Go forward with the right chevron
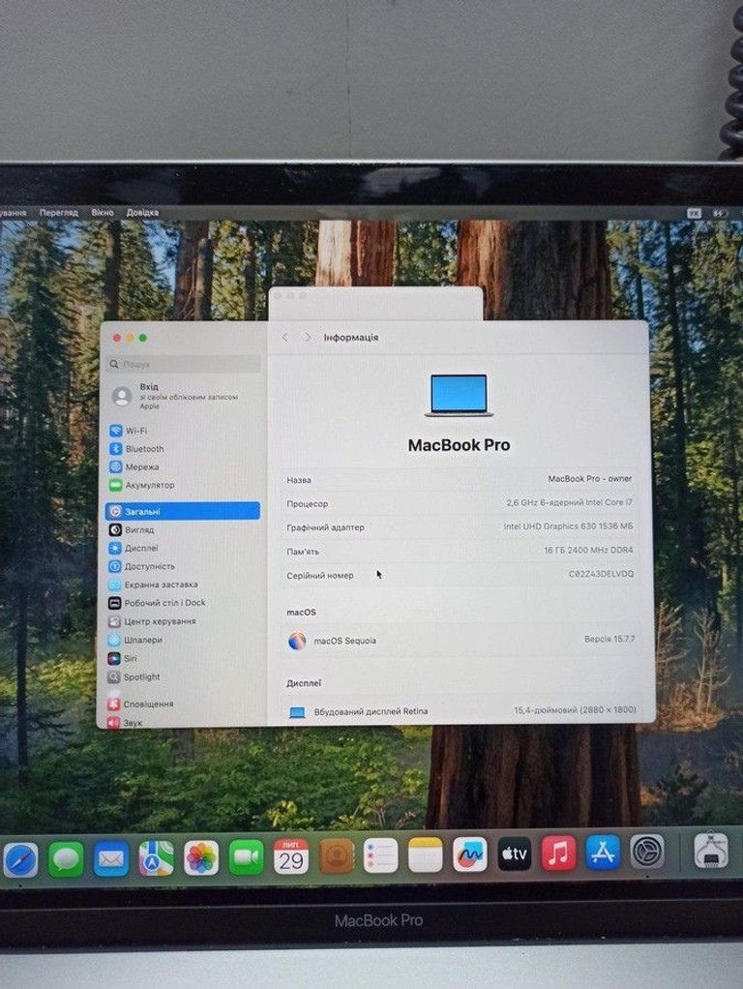743x989 pixels. click(308, 338)
